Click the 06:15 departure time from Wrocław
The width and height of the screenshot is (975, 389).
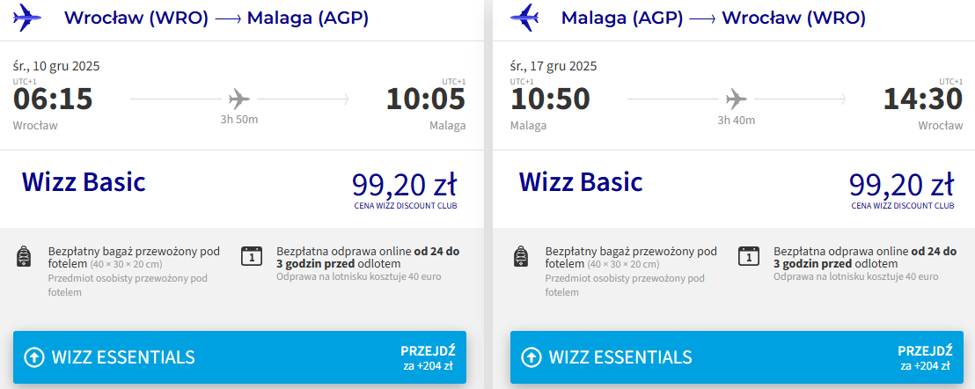tap(53, 99)
